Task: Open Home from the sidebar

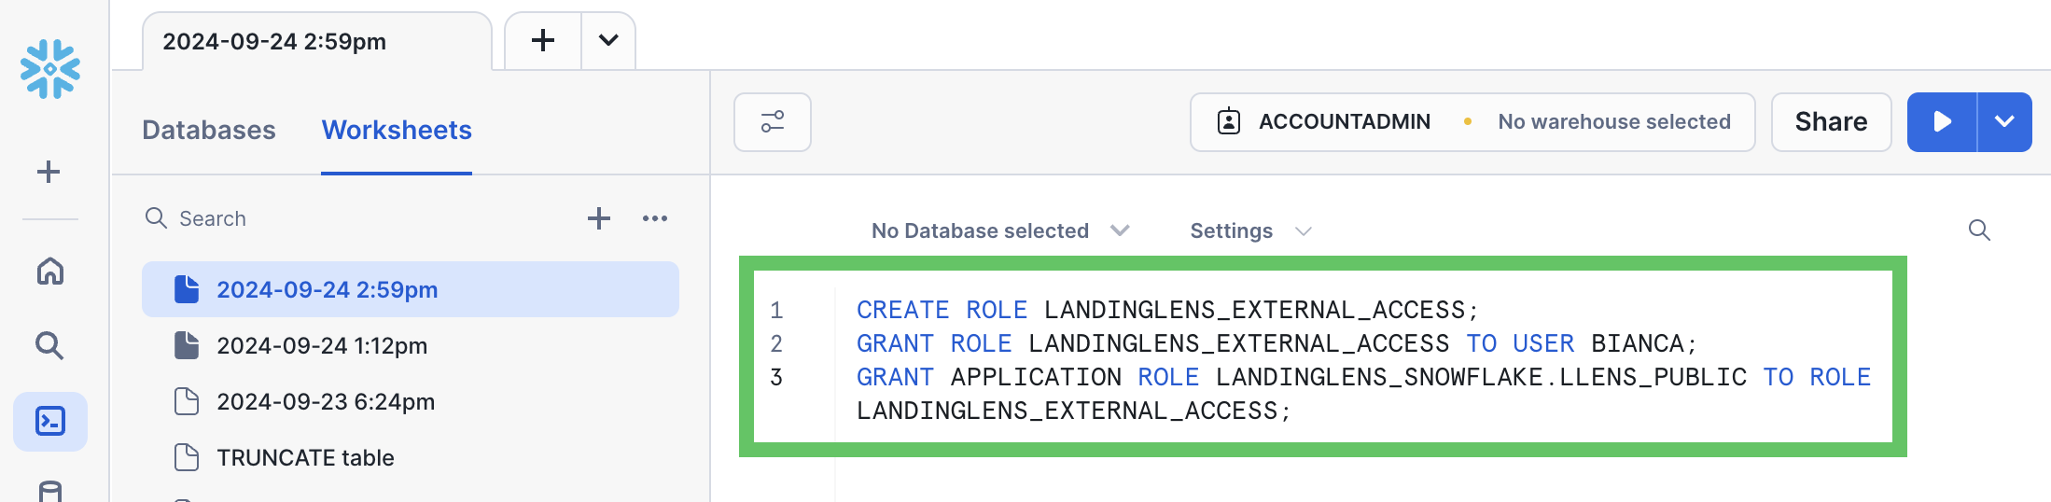Action: 50,272
